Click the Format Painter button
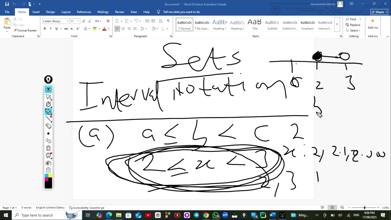This screenshot has width=391, height=220. coord(25,31)
